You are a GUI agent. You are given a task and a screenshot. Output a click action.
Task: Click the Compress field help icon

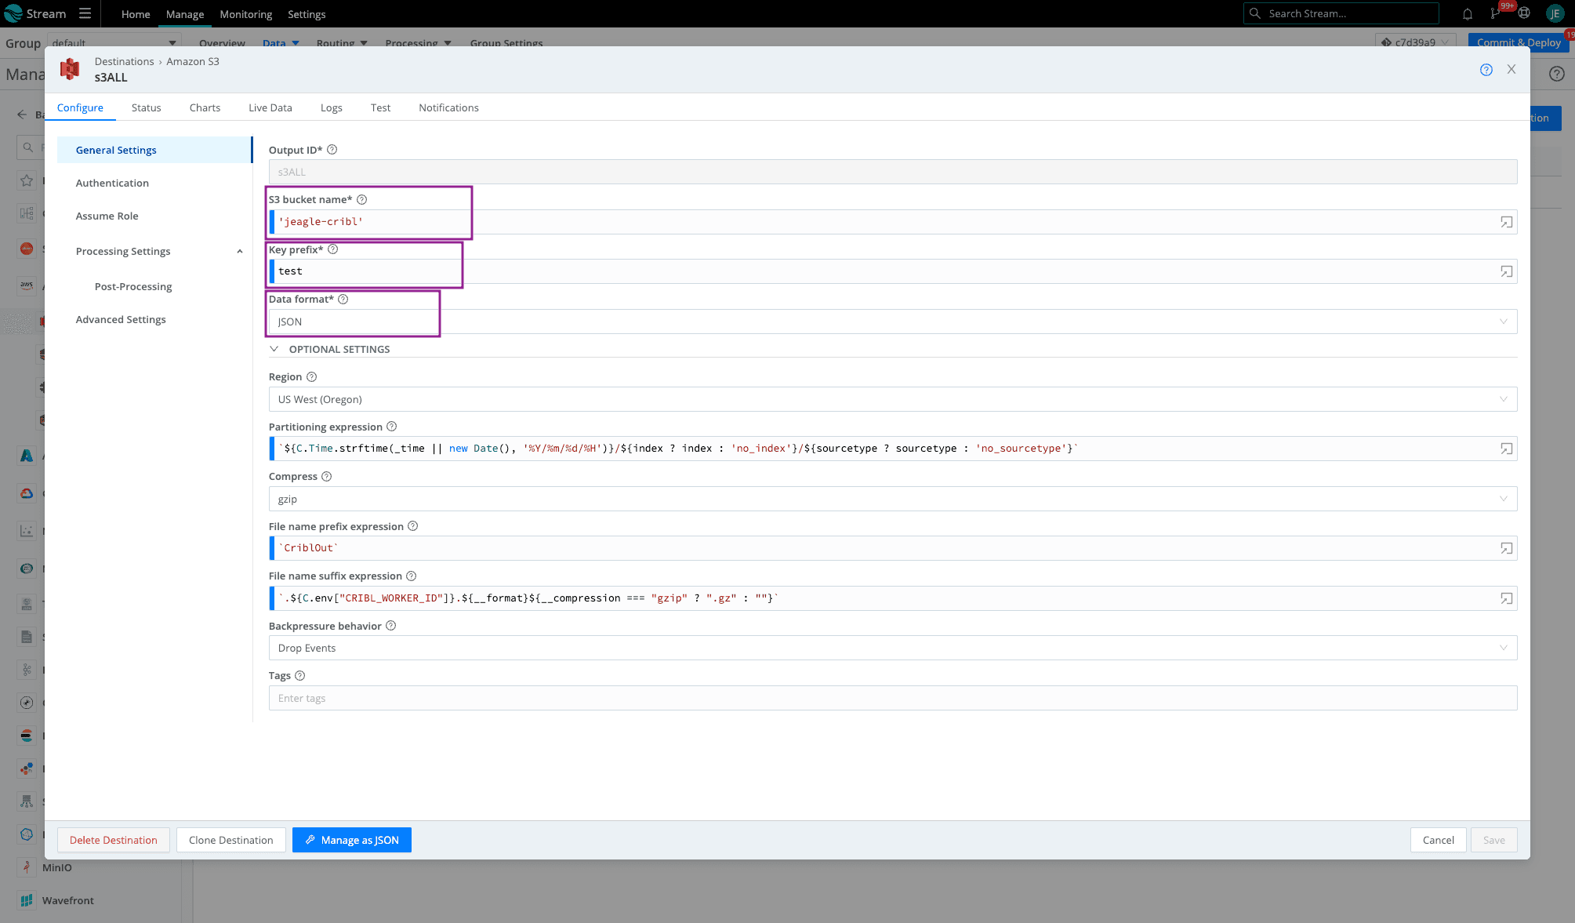click(327, 477)
